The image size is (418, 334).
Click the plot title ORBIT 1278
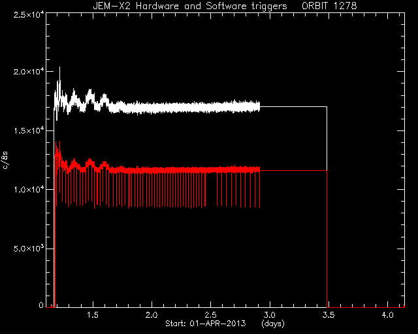pos(329,6)
